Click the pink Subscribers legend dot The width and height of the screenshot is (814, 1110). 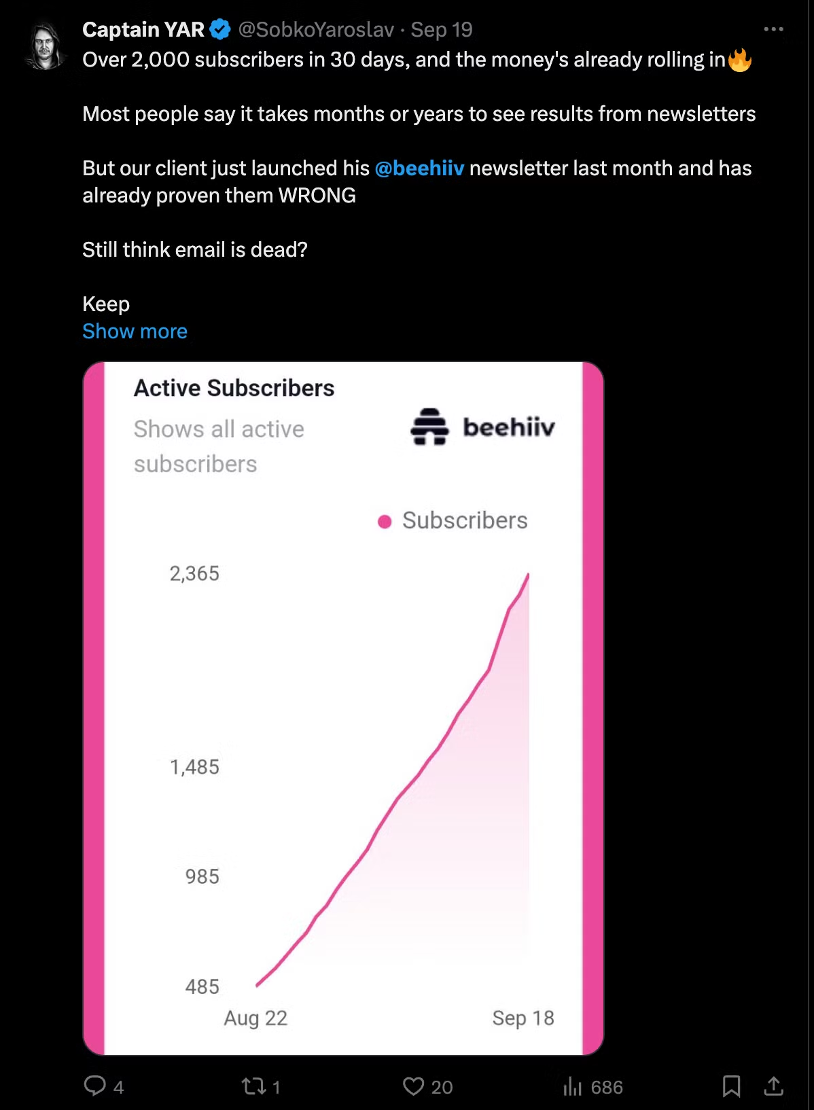coord(385,521)
